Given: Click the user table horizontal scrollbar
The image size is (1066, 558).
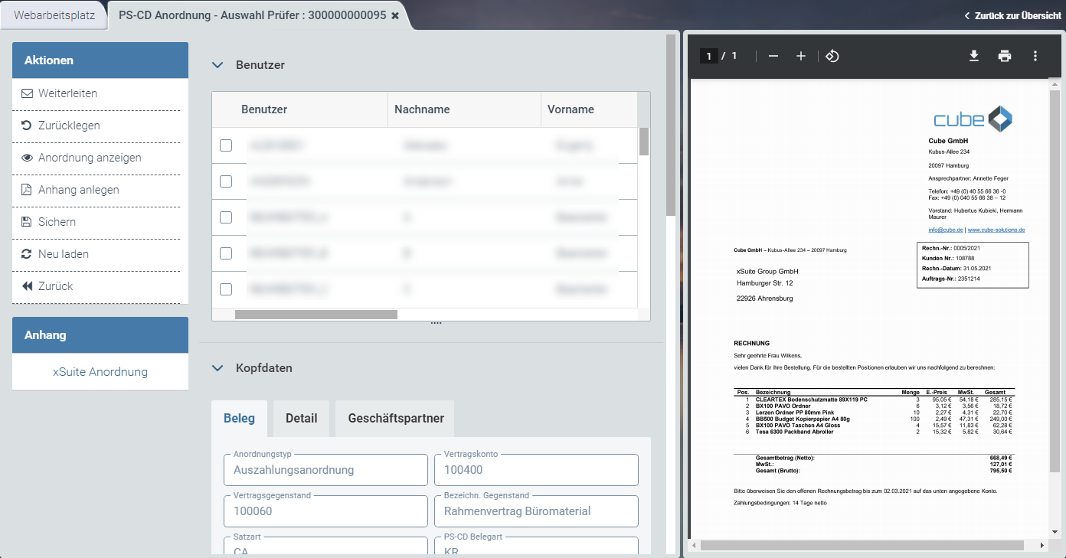Looking at the screenshot, I should click(316, 315).
